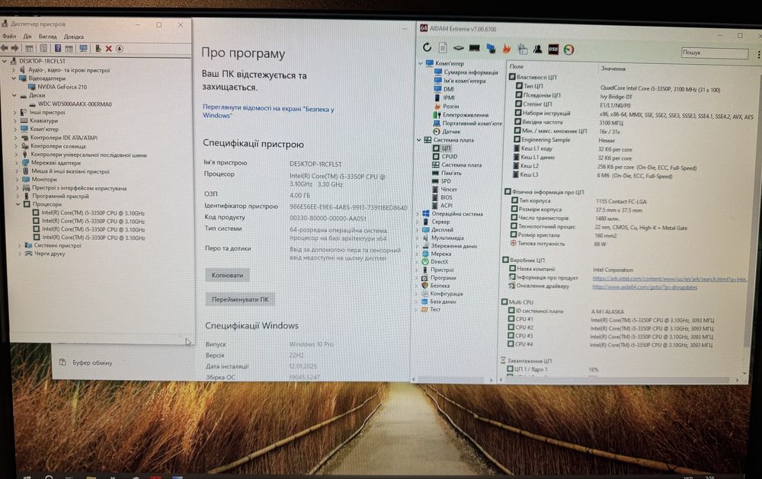This screenshot has width=762, height=479.
Task: Open the Файл menu in Device Manager
Action: pyautogui.click(x=9, y=37)
